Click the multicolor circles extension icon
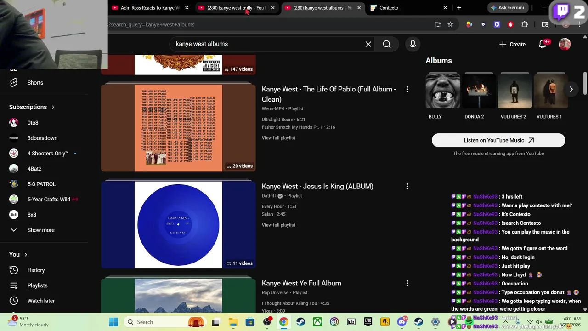The width and height of the screenshot is (588, 331). coord(469,24)
